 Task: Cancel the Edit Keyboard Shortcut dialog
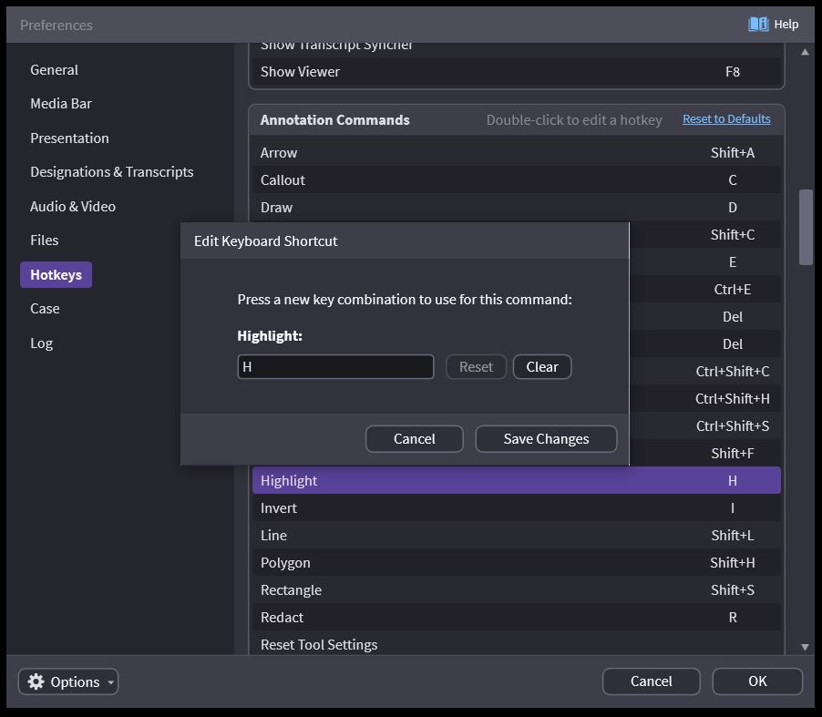(x=414, y=439)
